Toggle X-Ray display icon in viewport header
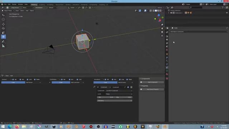The width and height of the screenshot is (229, 129). [151, 11]
